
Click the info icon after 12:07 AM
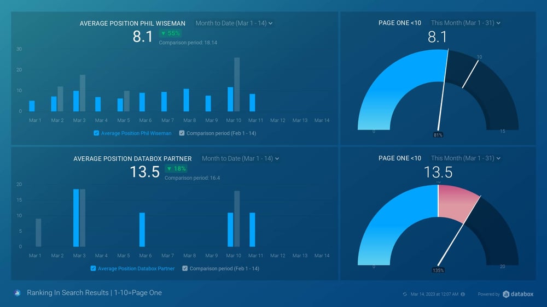(463, 294)
